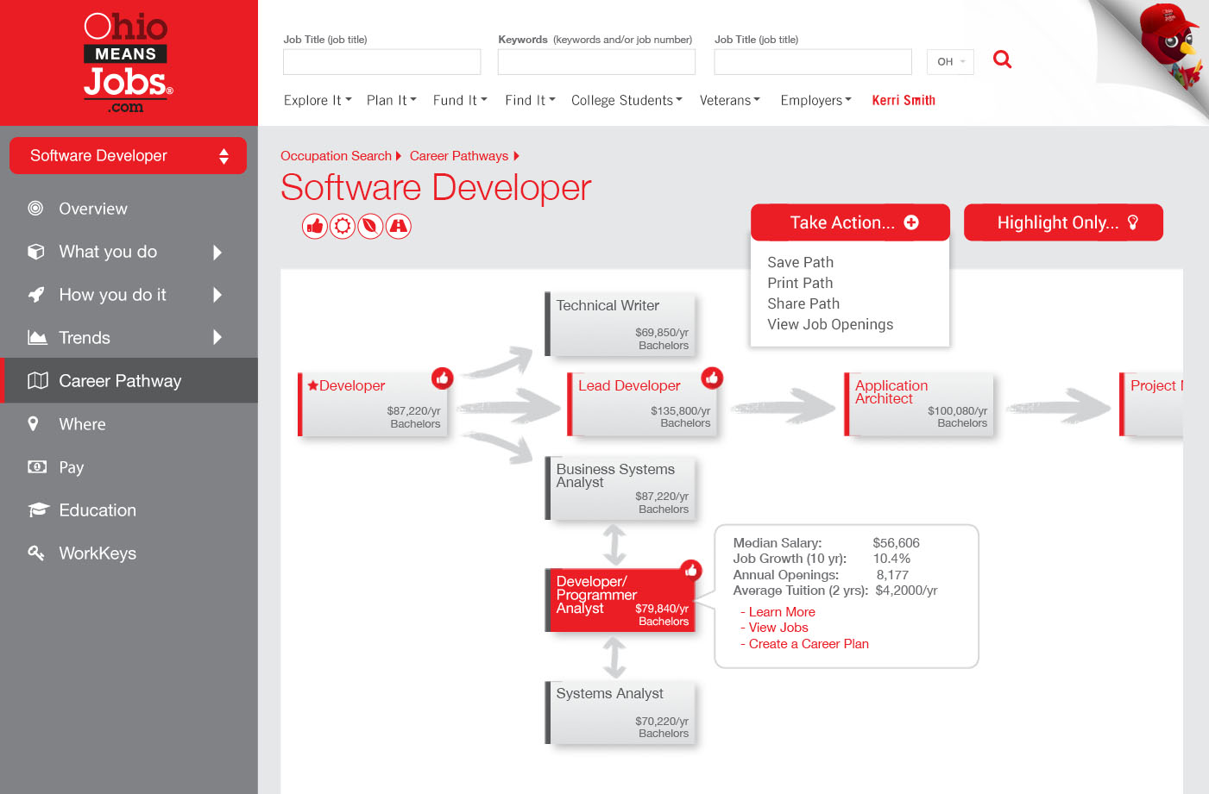Click the OhioMeansJobs.com logo
The height and width of the screenshot is (794, 1209).
pos(128,62)
